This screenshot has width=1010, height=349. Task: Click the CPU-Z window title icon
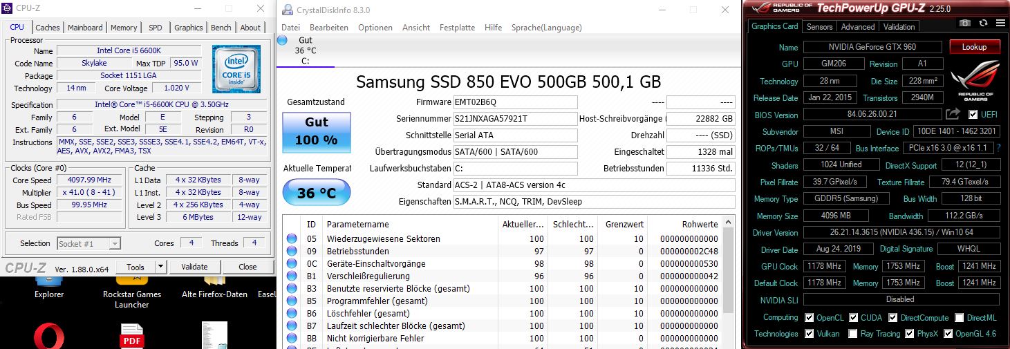8,8
